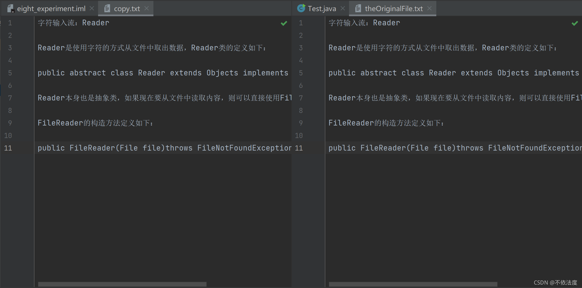
Task: Click 'public abstract class Reader' line in copy.txt
Action: point(163,73)
